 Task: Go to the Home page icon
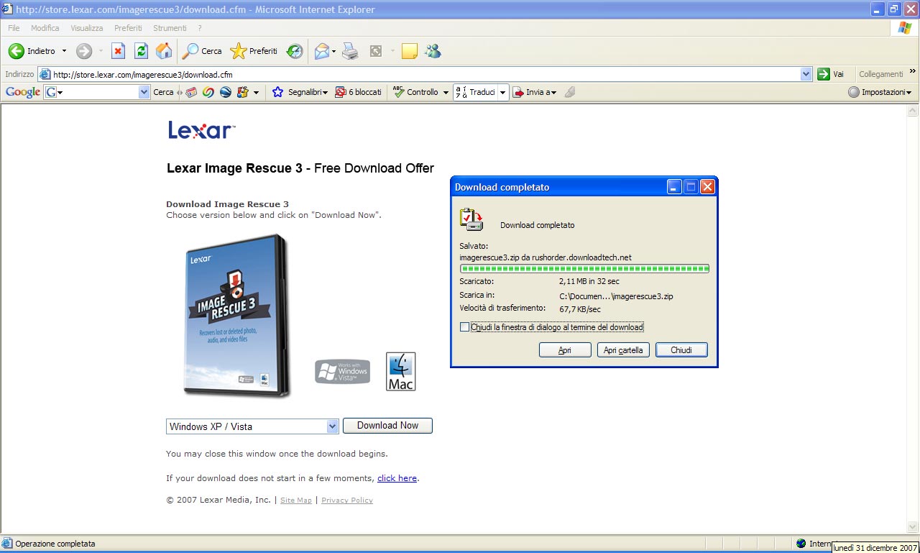[164, 51]
